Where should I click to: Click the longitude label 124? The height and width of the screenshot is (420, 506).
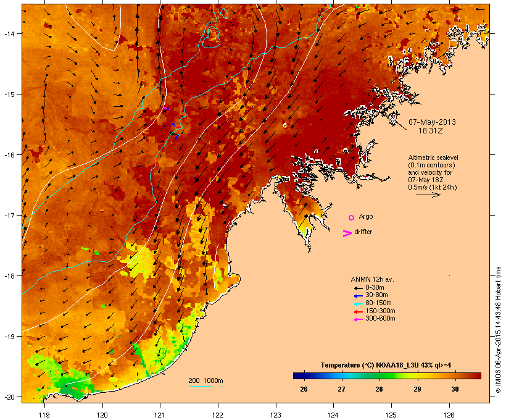click(x=333, y=415)
